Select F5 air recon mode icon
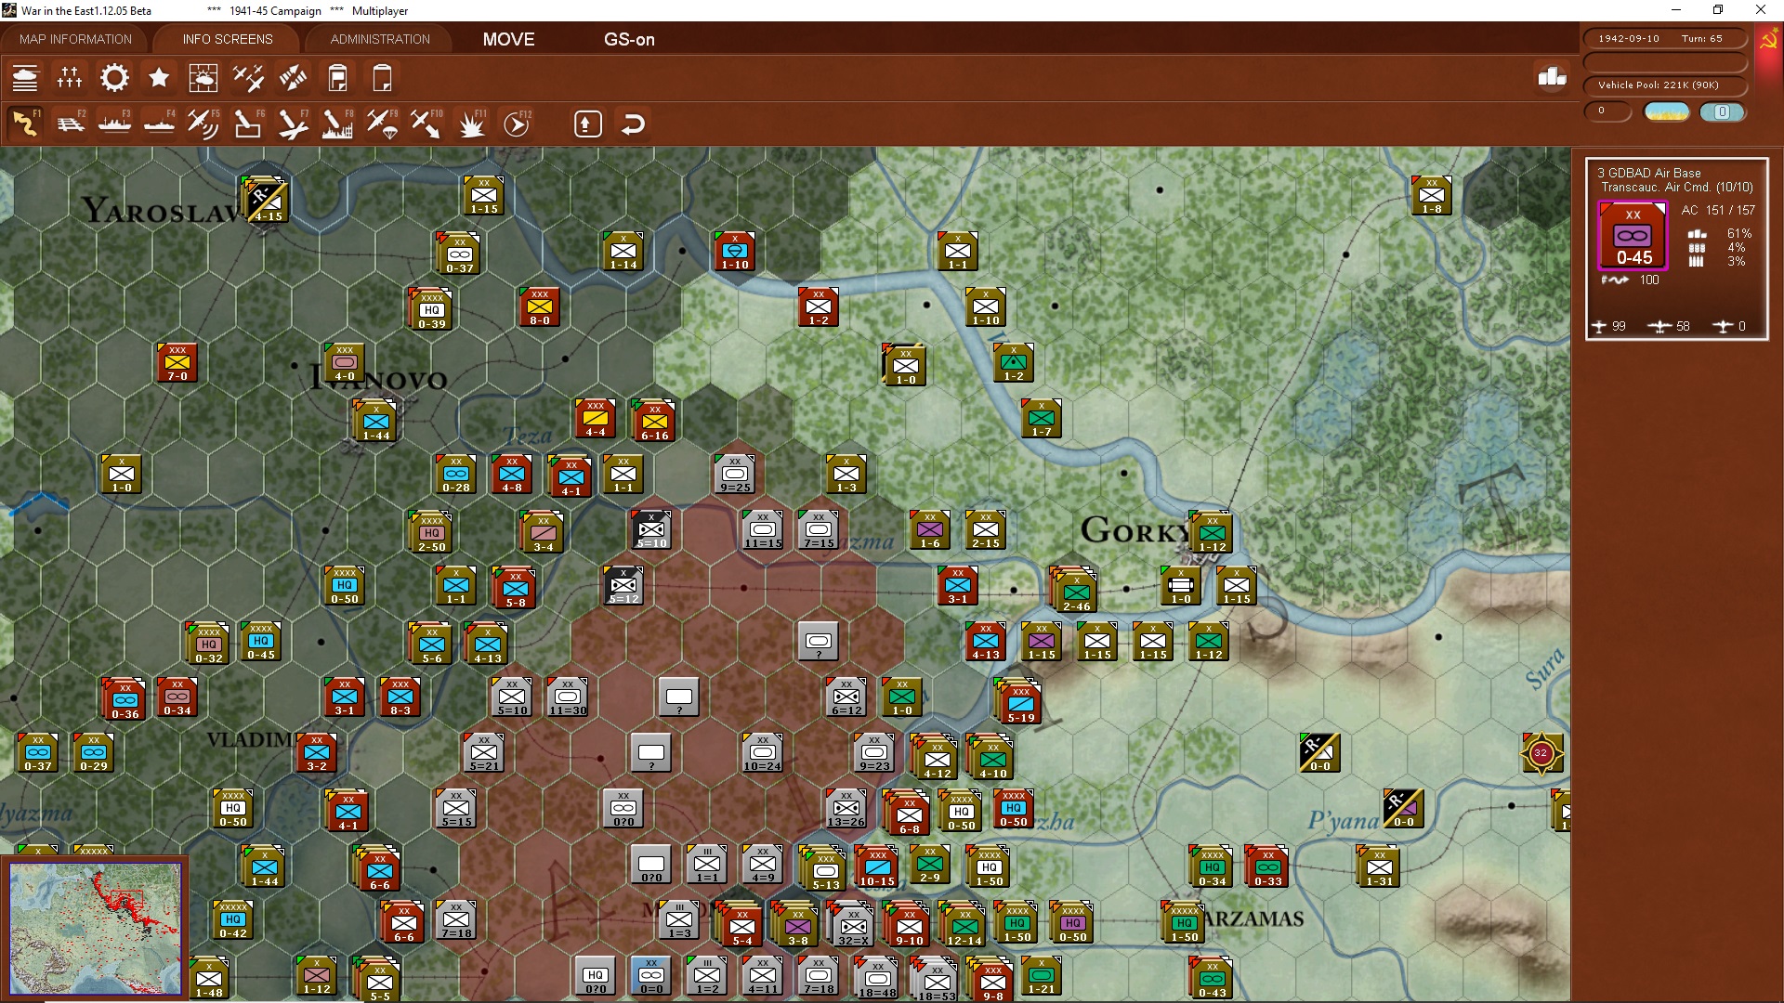The image size is (1784, 1003). 203,124
